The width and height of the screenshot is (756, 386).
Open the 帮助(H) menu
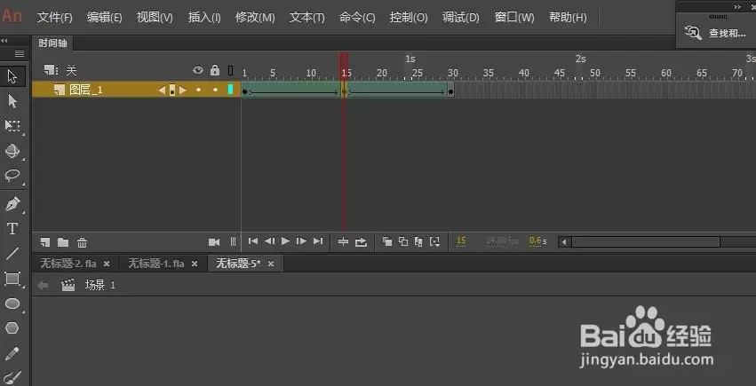pos(568,18)
